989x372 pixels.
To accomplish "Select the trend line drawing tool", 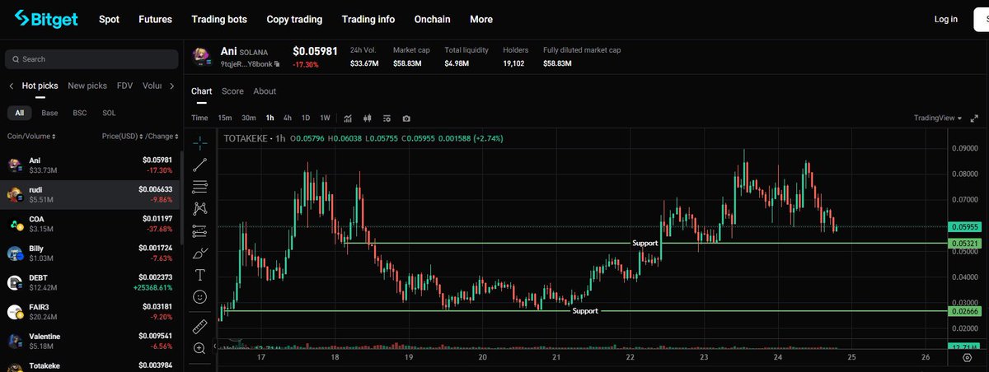I will click(x=200, y=165).
